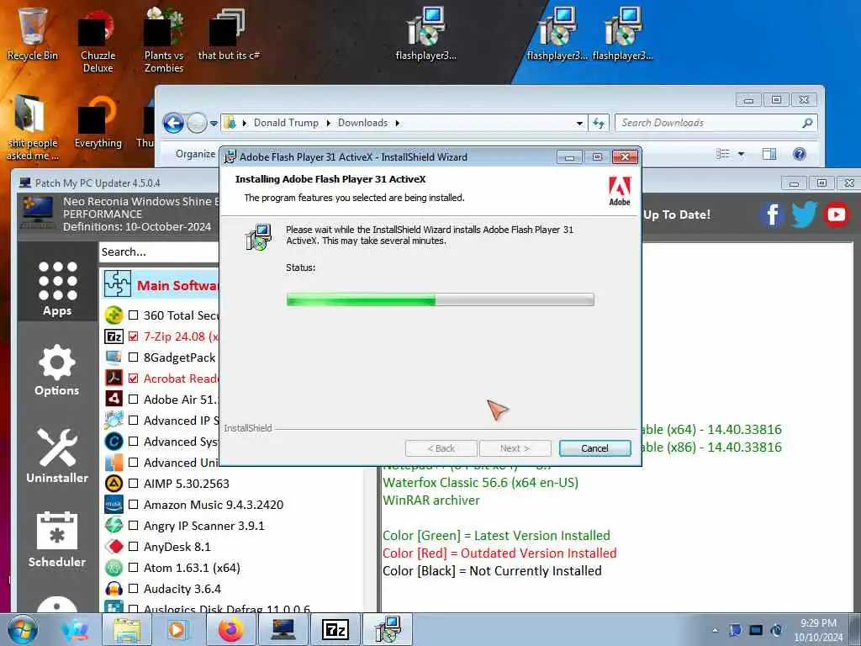This screenshot has width=861, height=646.
Task: Open the Apps section in Patch My PC
Action: 57,288
